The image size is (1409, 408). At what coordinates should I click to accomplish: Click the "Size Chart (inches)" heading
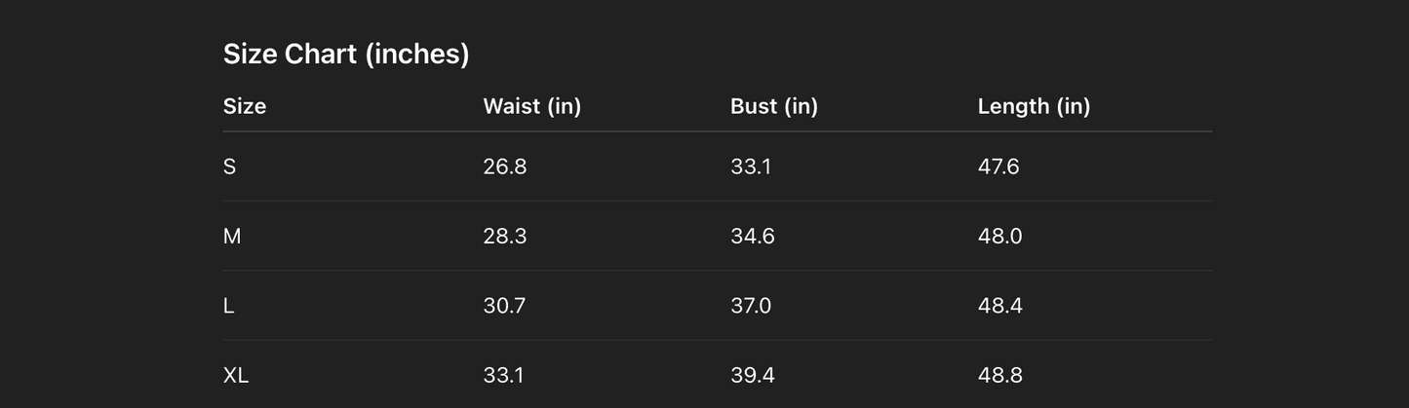[346, 55]
